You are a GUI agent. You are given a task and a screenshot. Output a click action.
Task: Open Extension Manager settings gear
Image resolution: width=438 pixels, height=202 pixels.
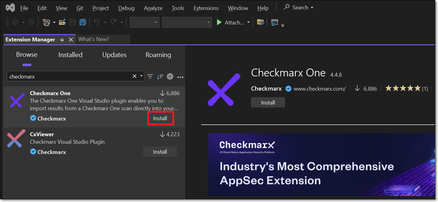tap(170, 77)
